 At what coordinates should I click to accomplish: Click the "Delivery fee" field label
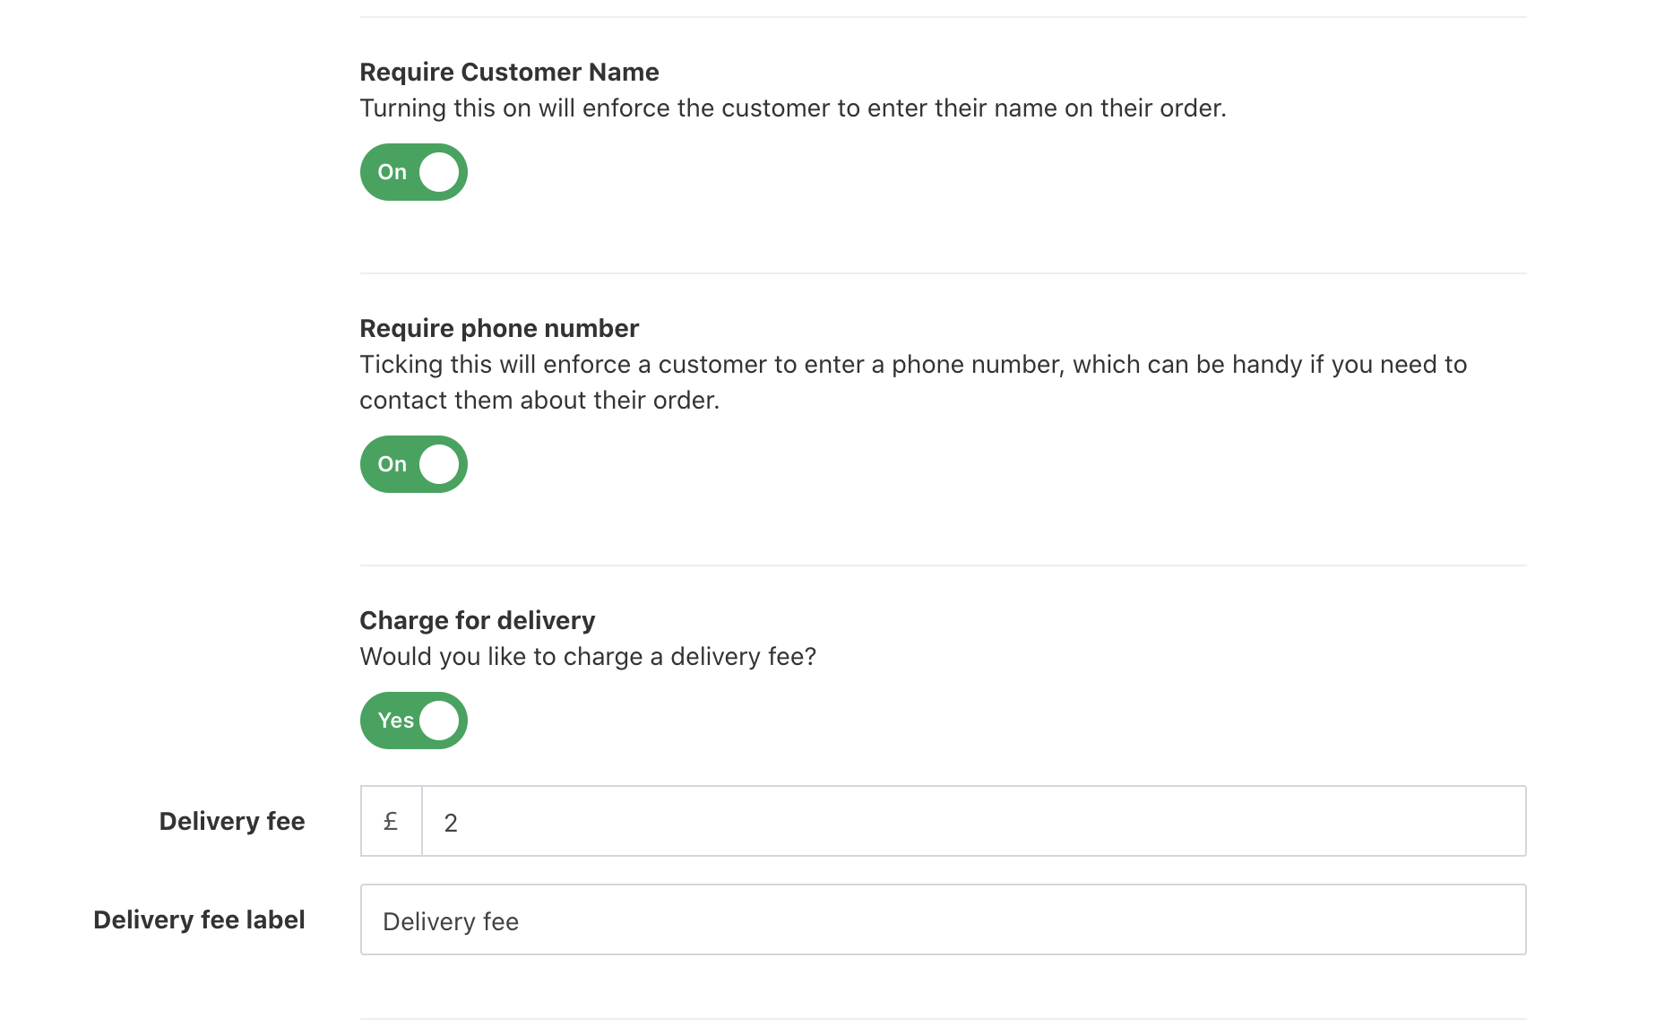point(232,822)
